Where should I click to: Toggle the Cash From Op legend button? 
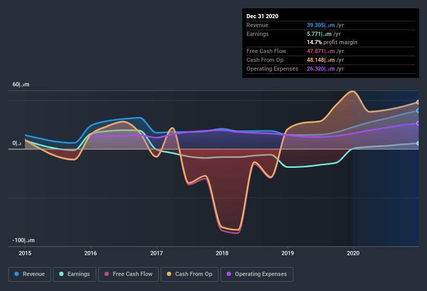pyautogui.click(x=189, y=274)
